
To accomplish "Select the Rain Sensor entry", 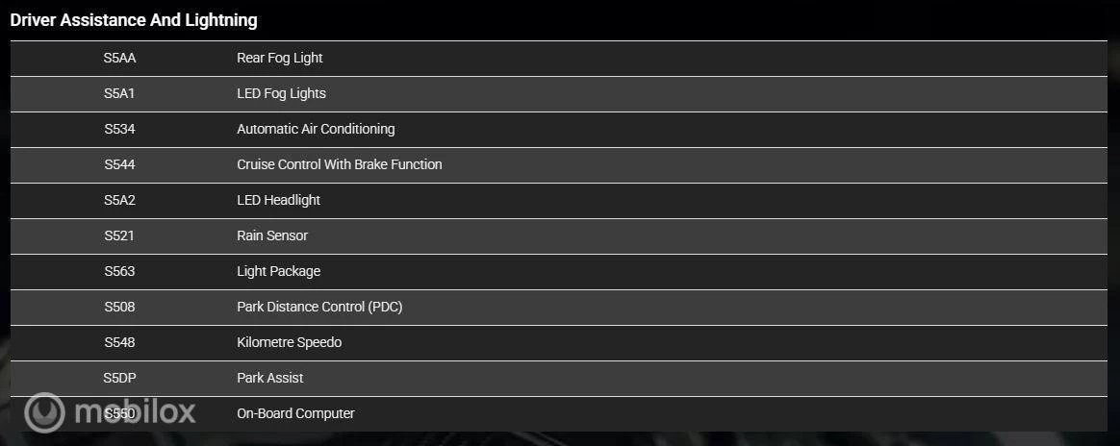I will pyautogui.click(x=272, y=235).
